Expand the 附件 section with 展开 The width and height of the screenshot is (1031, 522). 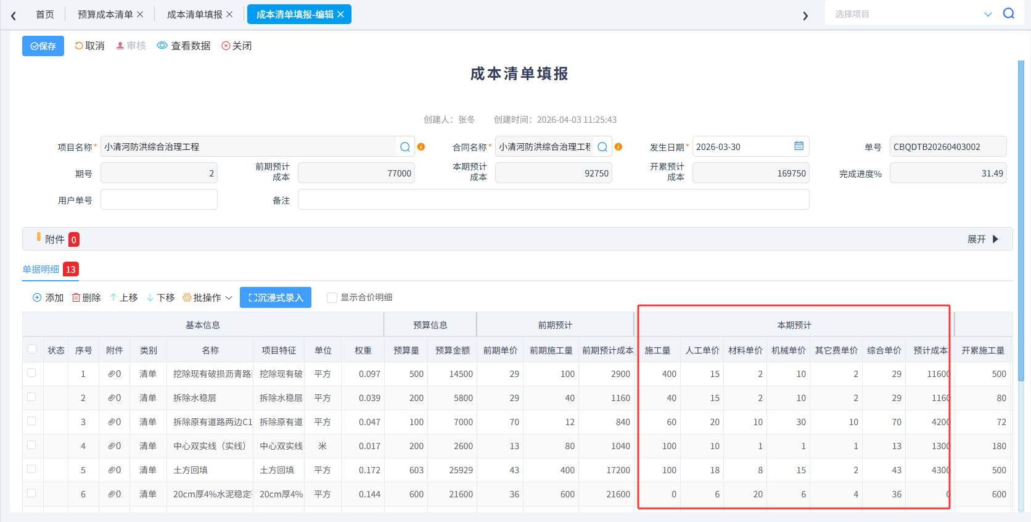point(983,239)
